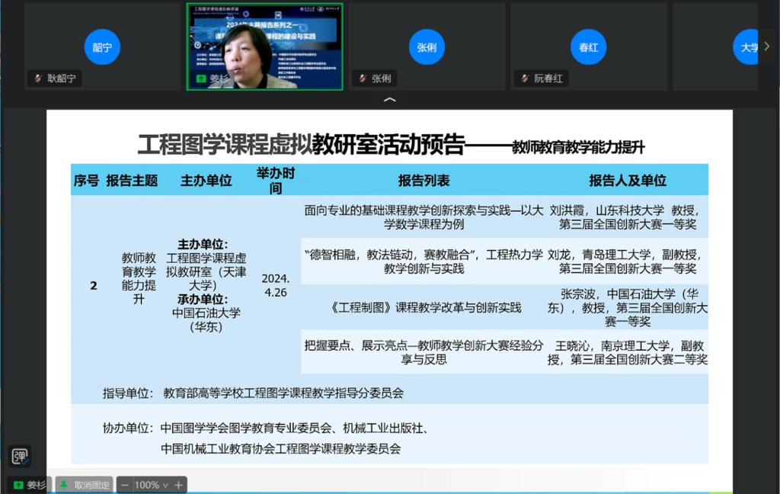Click the 耿韶宁 name label
This screenshot has height=494, width=780.
(61, 79)
